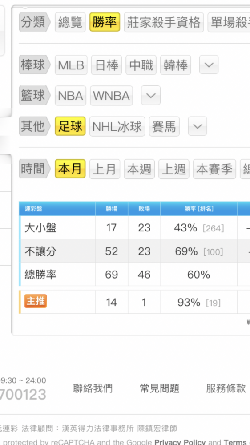Open the 聯絡我們 footer link
The height and width of the screenshot is (445, 250).
click(x=93, y=388)
